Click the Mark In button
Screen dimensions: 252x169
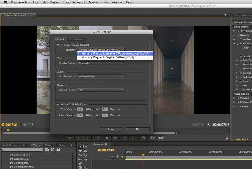tap(78, 138)
